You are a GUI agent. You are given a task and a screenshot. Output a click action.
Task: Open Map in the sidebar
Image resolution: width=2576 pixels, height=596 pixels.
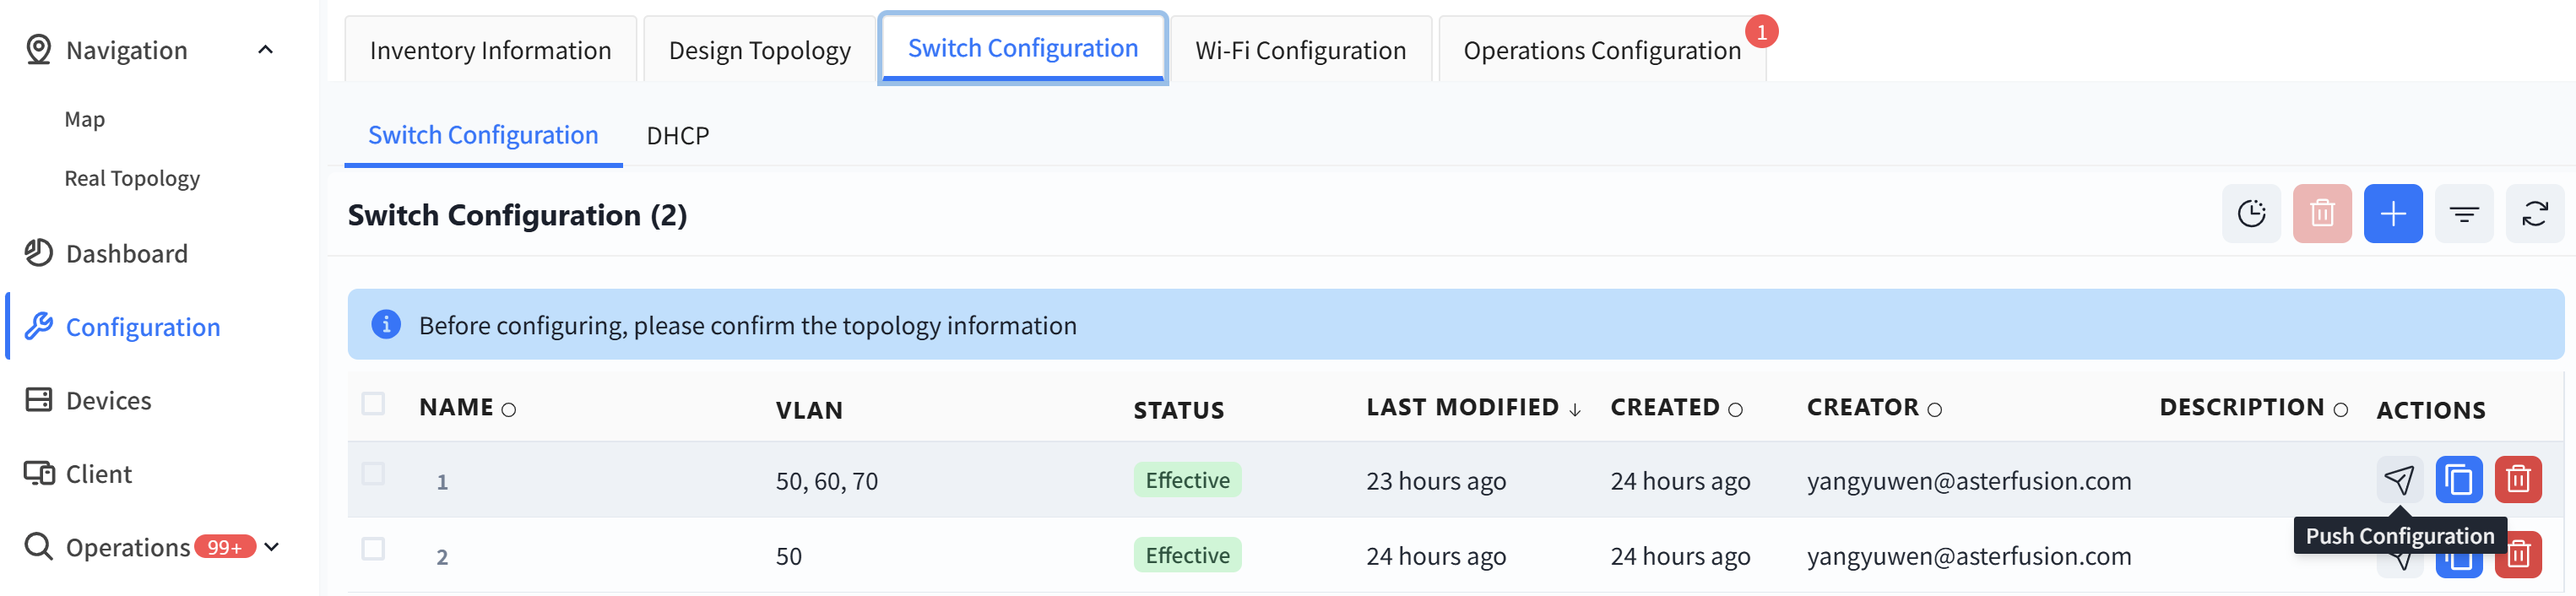[85, 119]
